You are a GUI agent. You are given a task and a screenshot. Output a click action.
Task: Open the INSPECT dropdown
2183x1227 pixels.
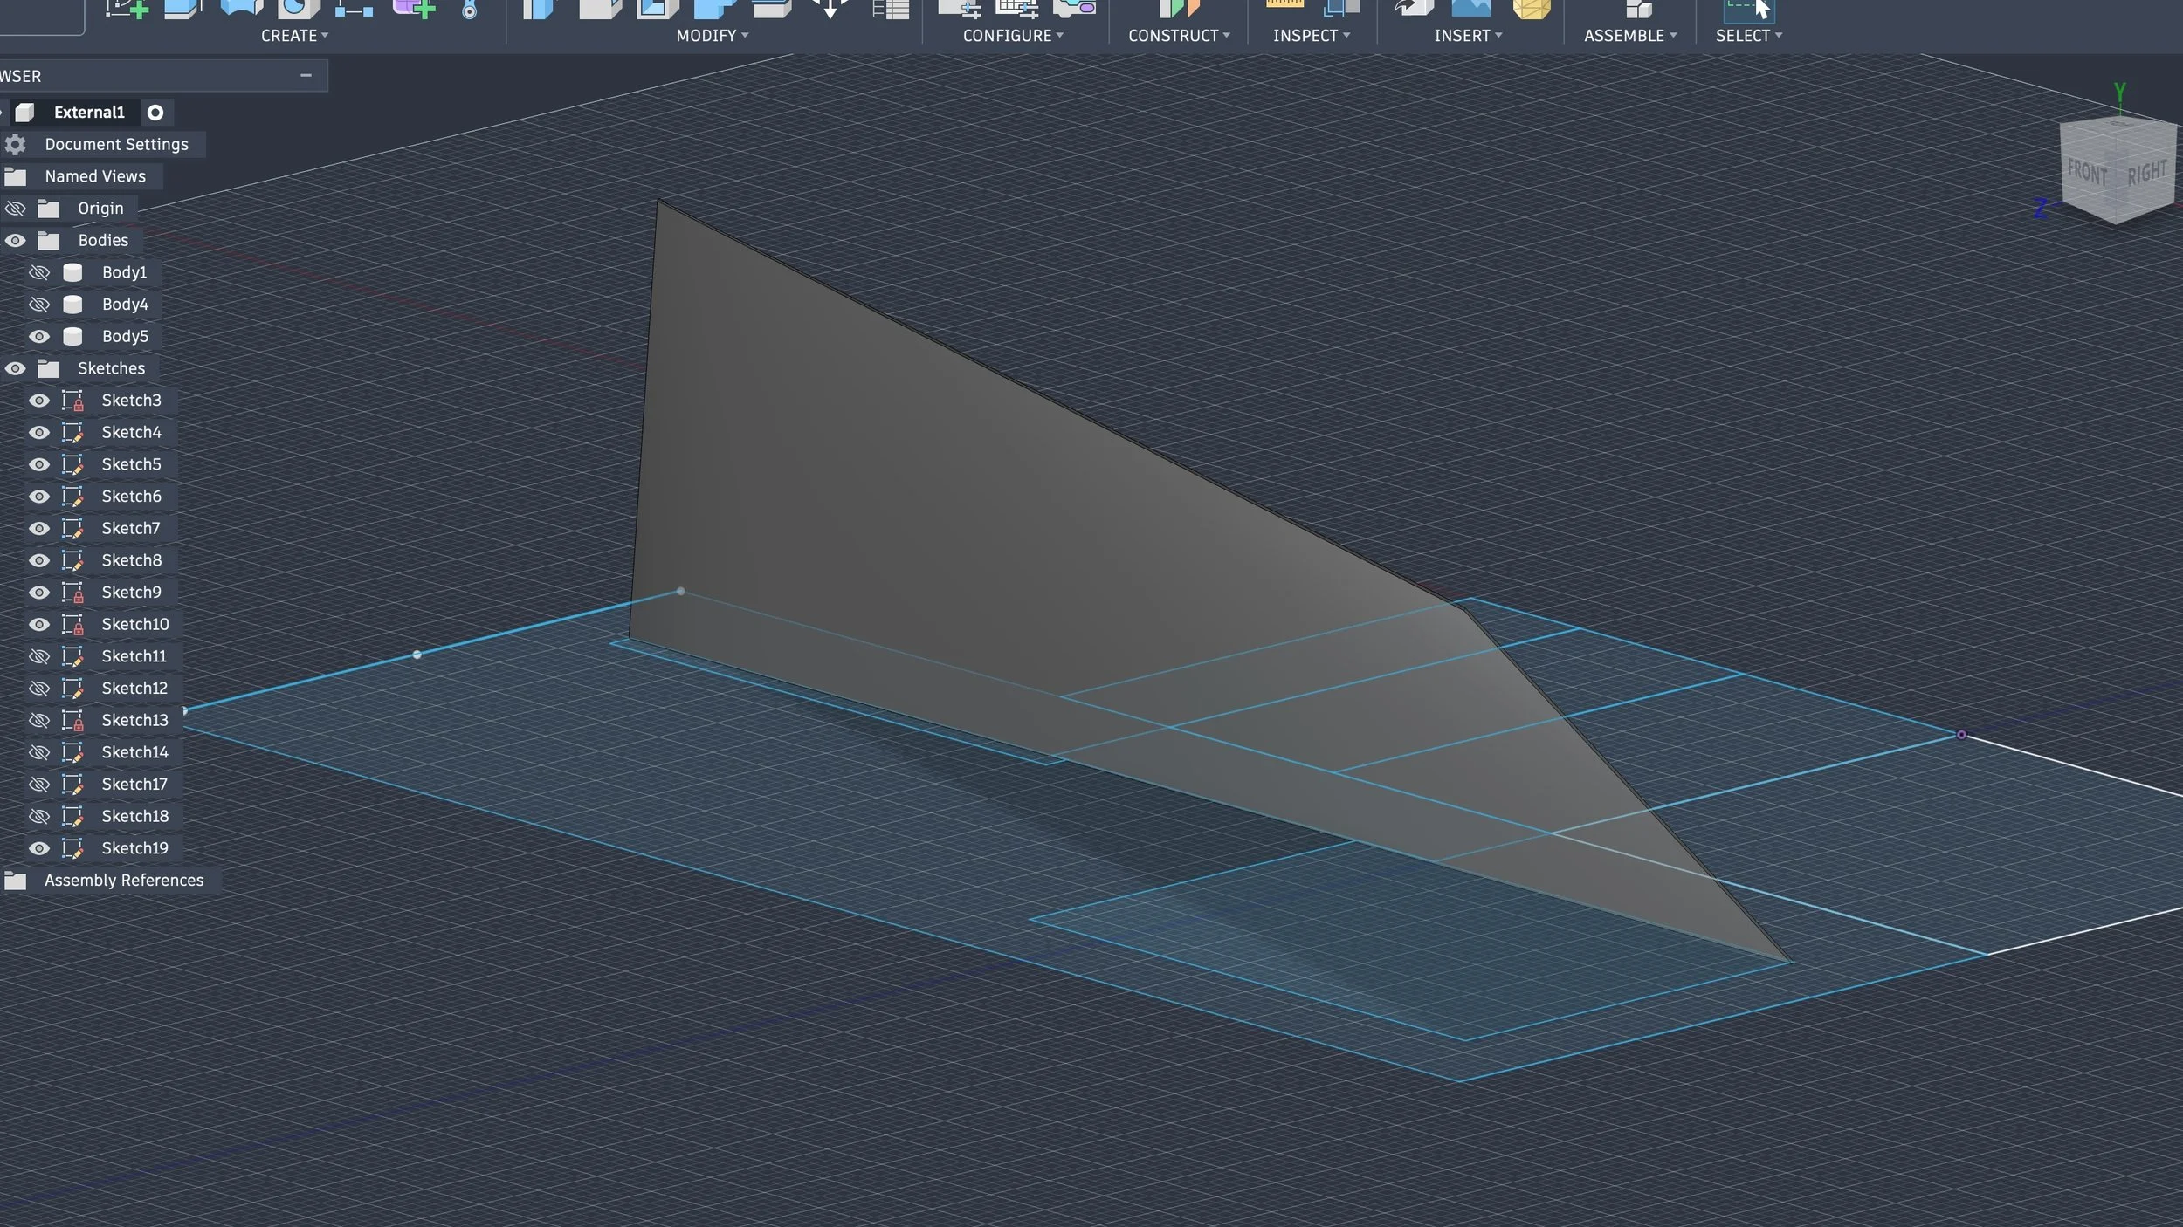(x=1312, y=36)
